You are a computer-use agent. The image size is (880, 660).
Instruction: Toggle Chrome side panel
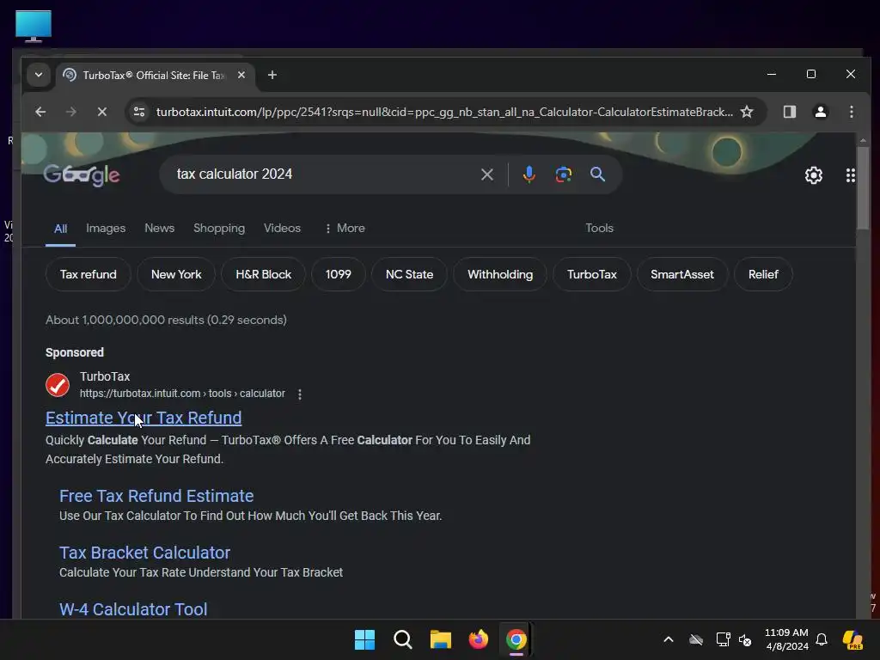click(790, 112)
